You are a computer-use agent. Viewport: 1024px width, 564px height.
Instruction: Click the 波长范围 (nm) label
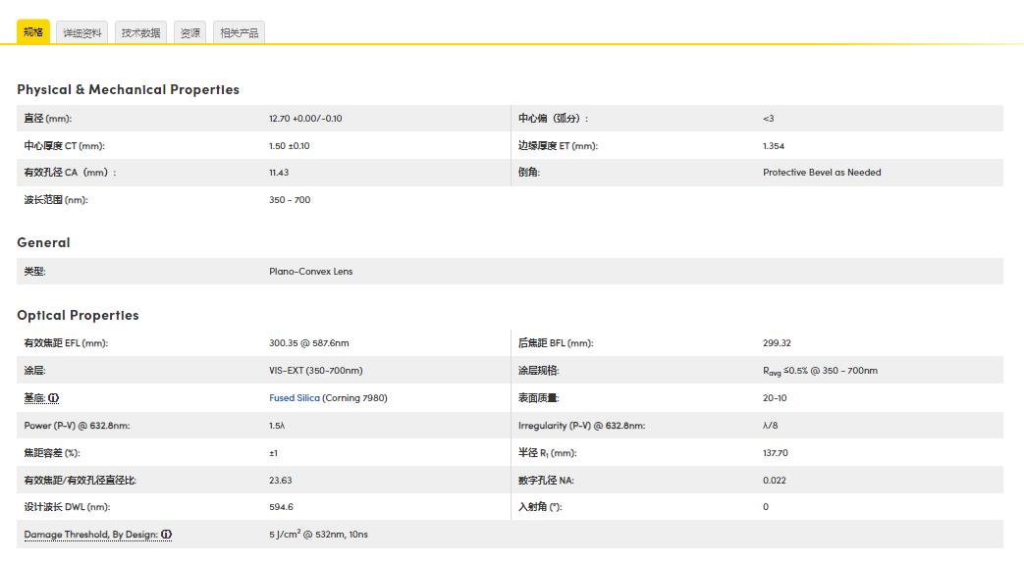pos(56,200)
